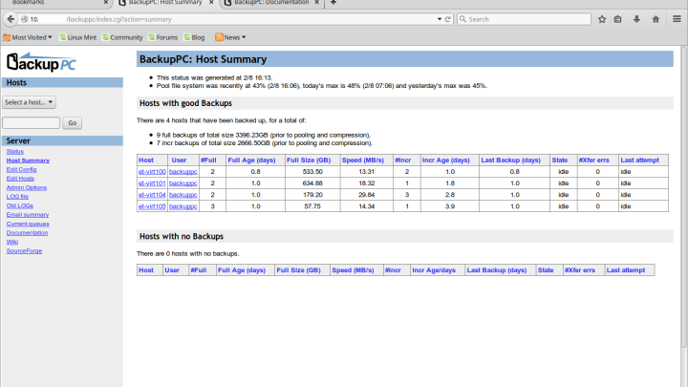Open host et-virt104

152,195
